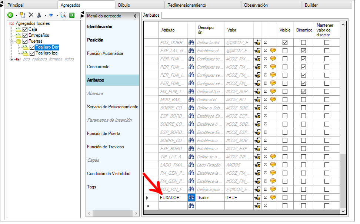Pin the Menú do agregado panel
This screenshot has height=224, width=360.
click(x=136, y=16)
